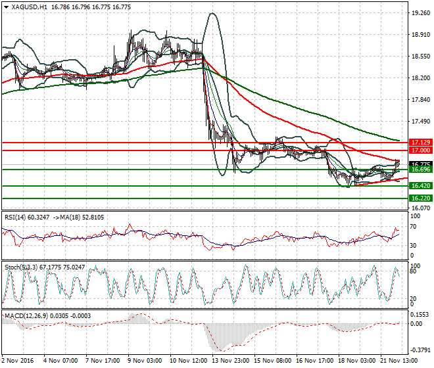This screenshot has width=434, height=368.
Task: Select the green 16.420 support level label
Action: pyautogui.click(x=420, y=186)
